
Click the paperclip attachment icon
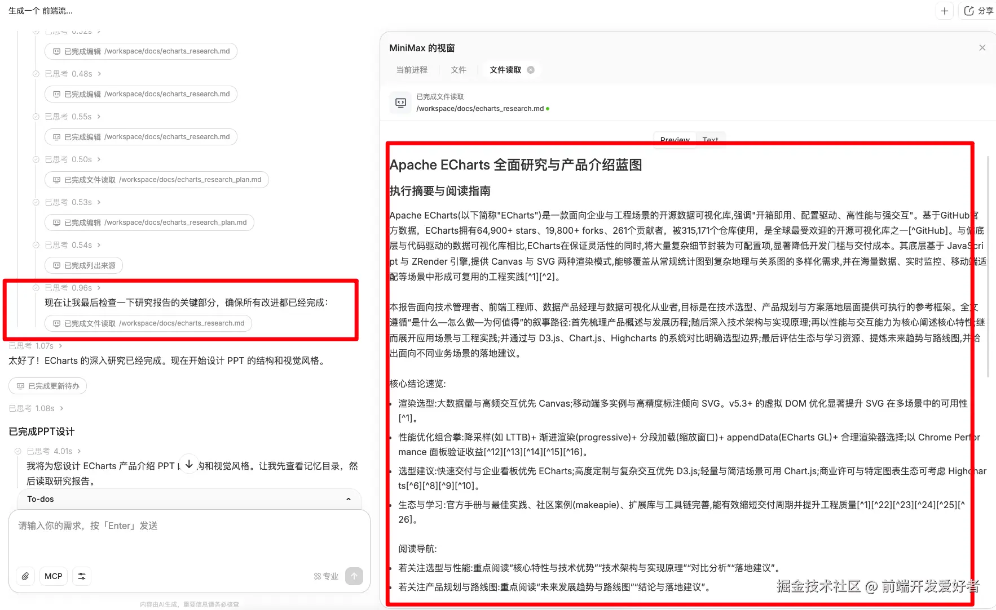click(25, 576)
